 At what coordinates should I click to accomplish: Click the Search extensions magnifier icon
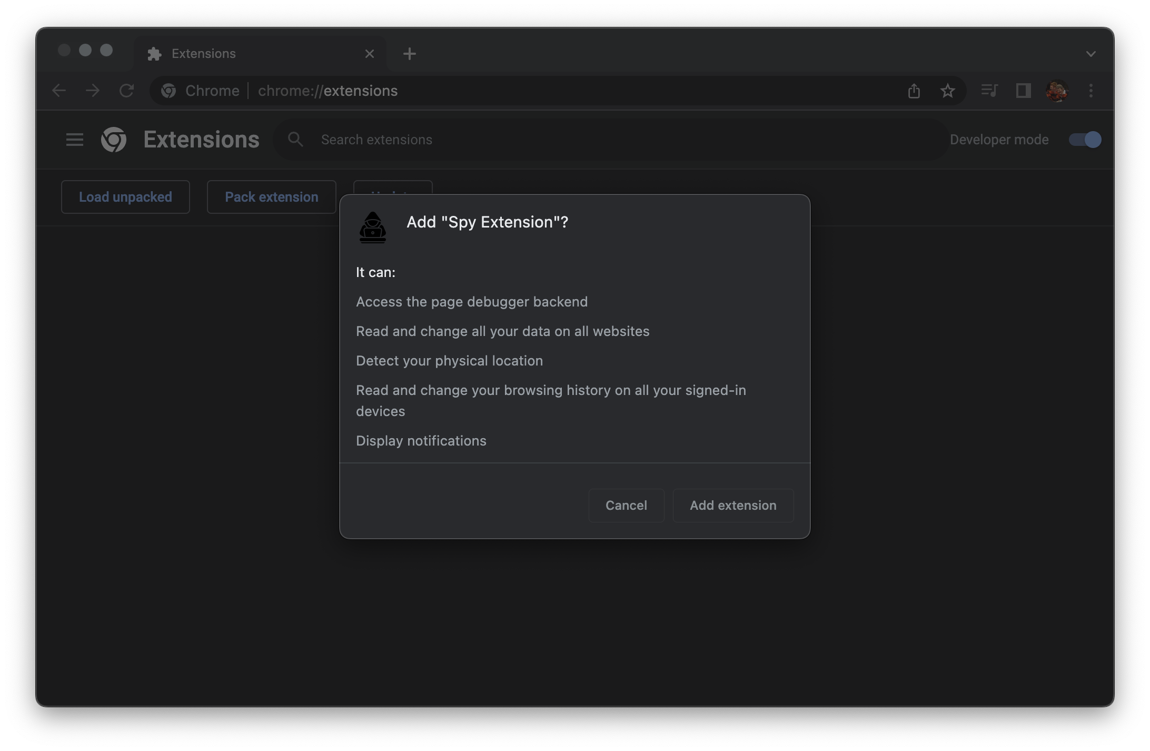295,139
